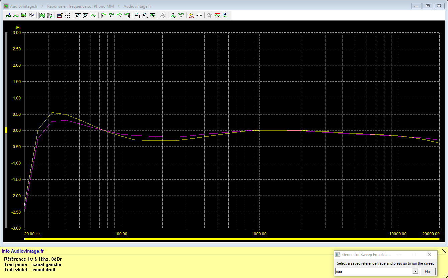Viewport: 448px width, 278px height.
Task: Click the zoom in magnifier icon
Action: [x=78, y=15]
